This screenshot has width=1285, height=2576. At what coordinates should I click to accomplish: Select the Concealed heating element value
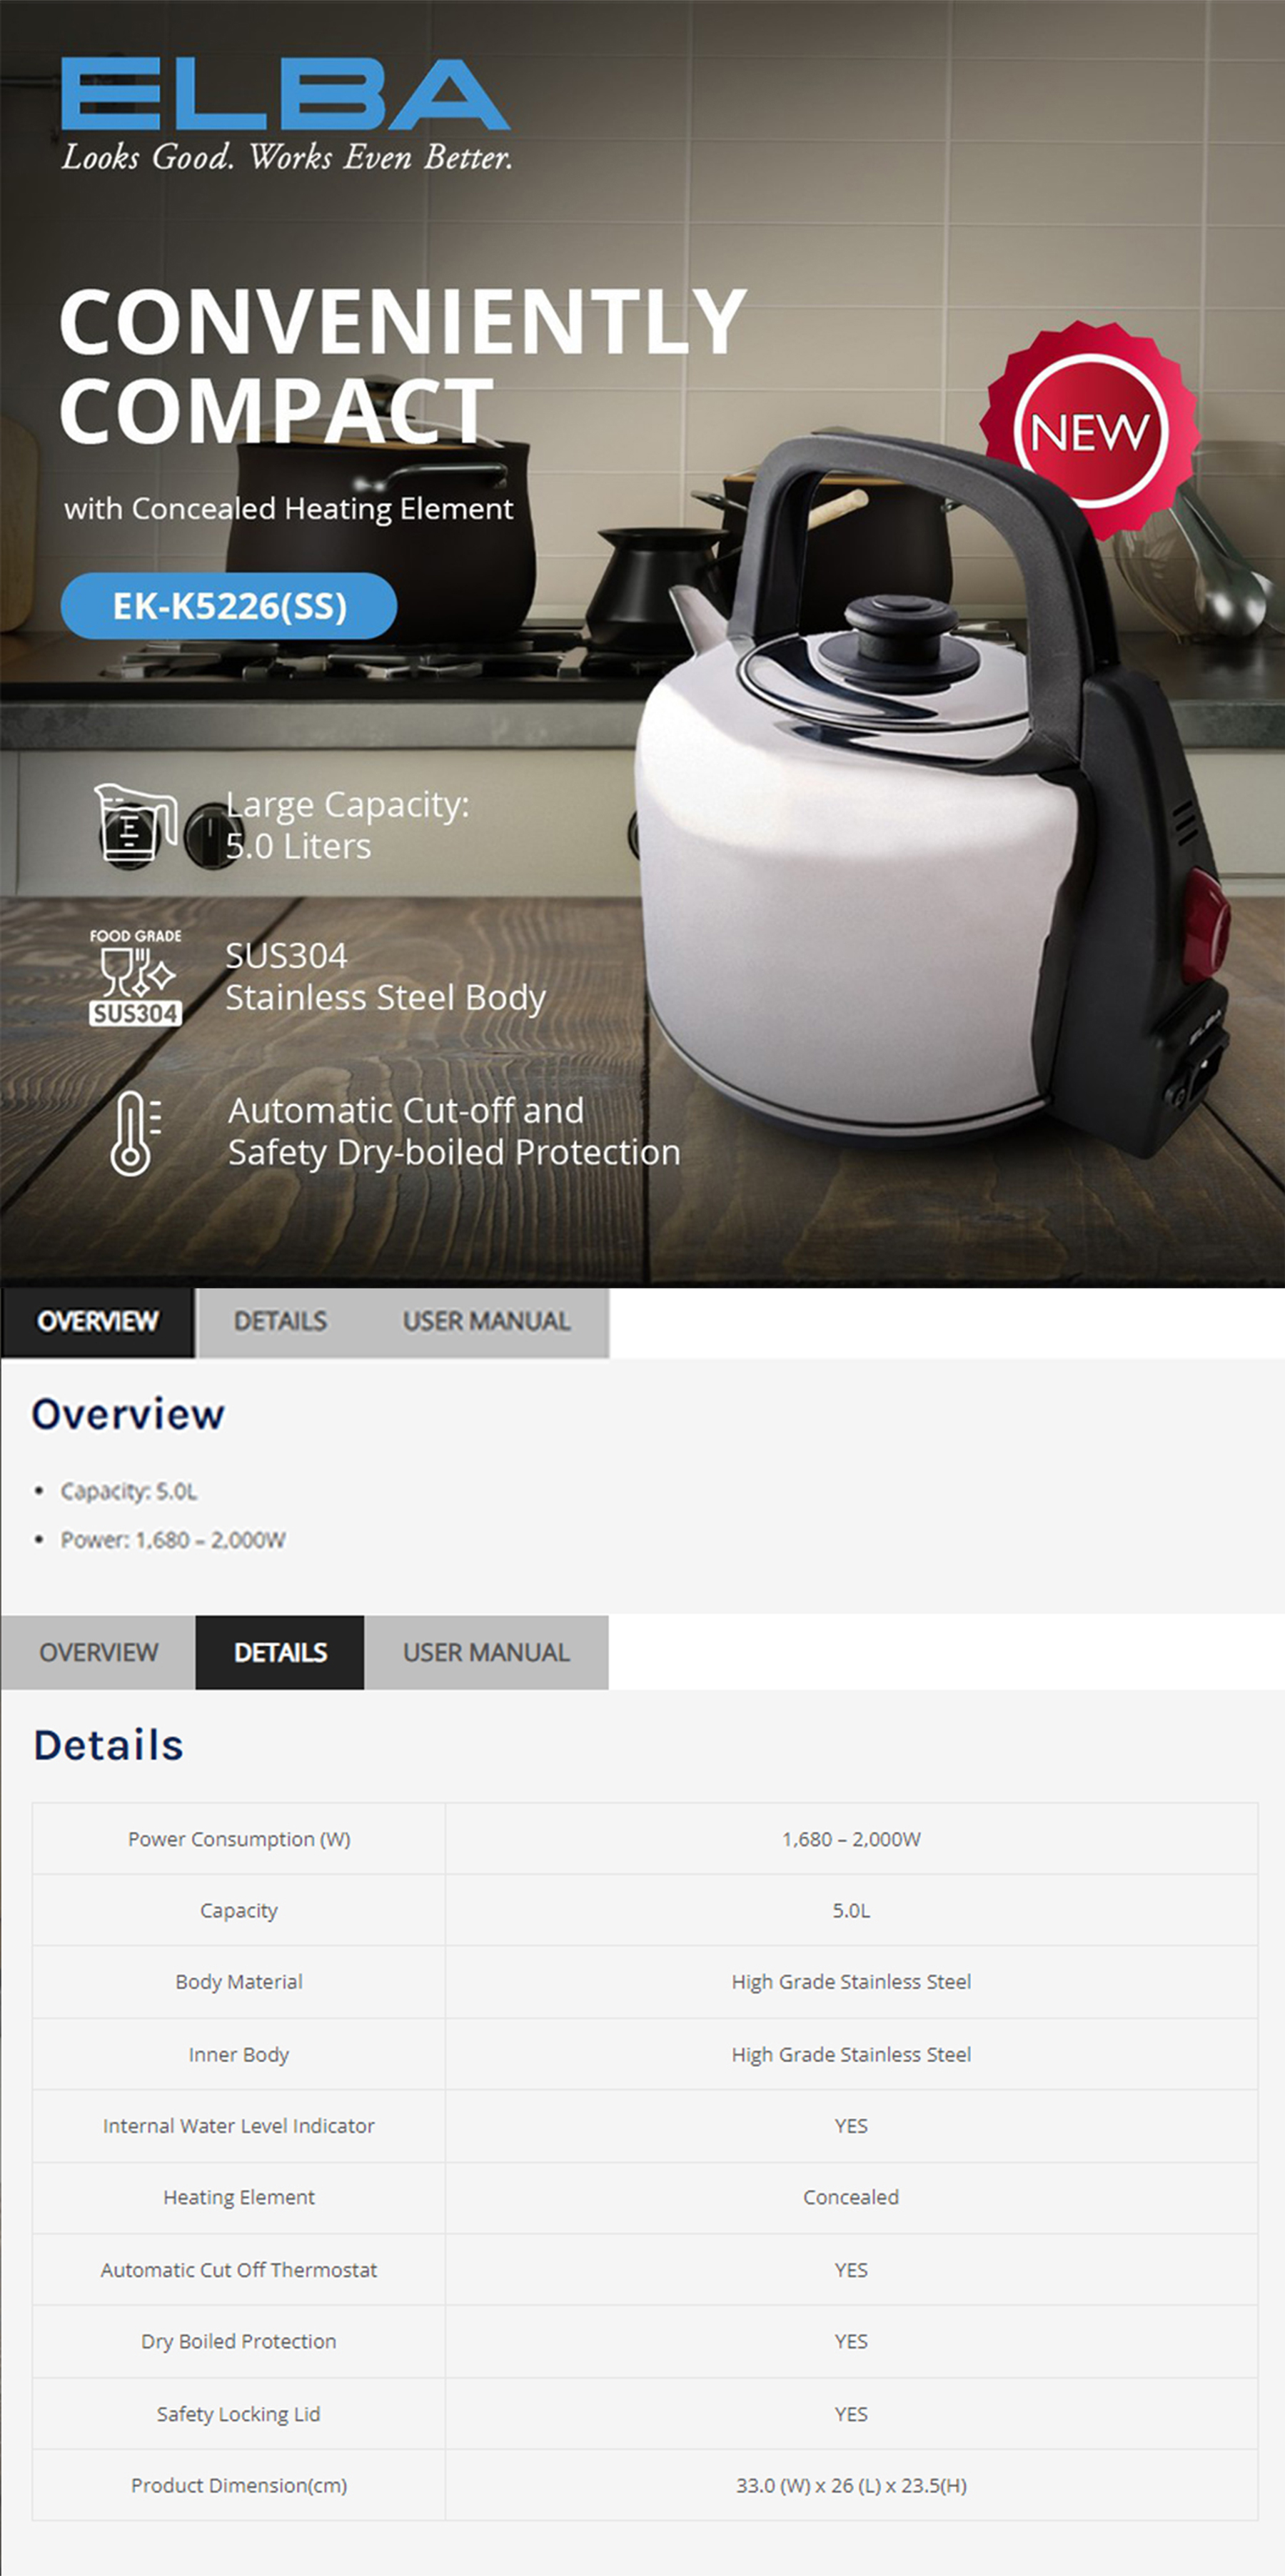coord(851,2197)
